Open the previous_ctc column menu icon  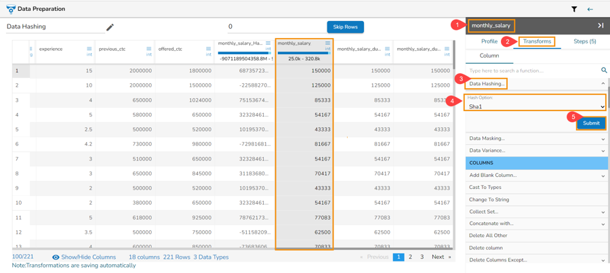(149, 49)
